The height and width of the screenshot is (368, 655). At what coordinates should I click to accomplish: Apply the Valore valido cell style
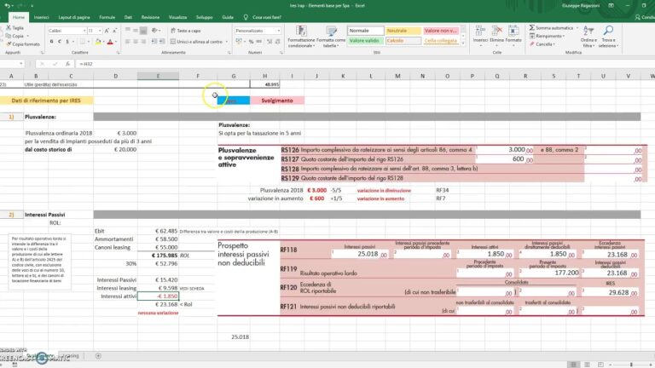click(366, 41)
